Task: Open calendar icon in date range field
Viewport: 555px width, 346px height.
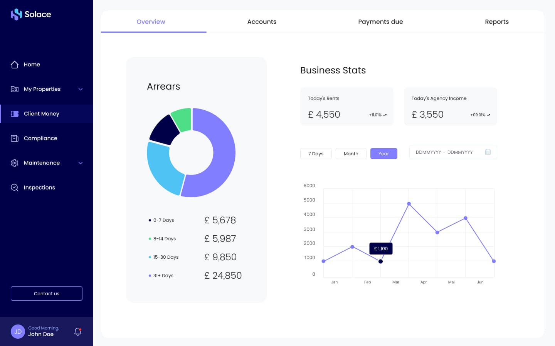Action: [x=488, y=152]
